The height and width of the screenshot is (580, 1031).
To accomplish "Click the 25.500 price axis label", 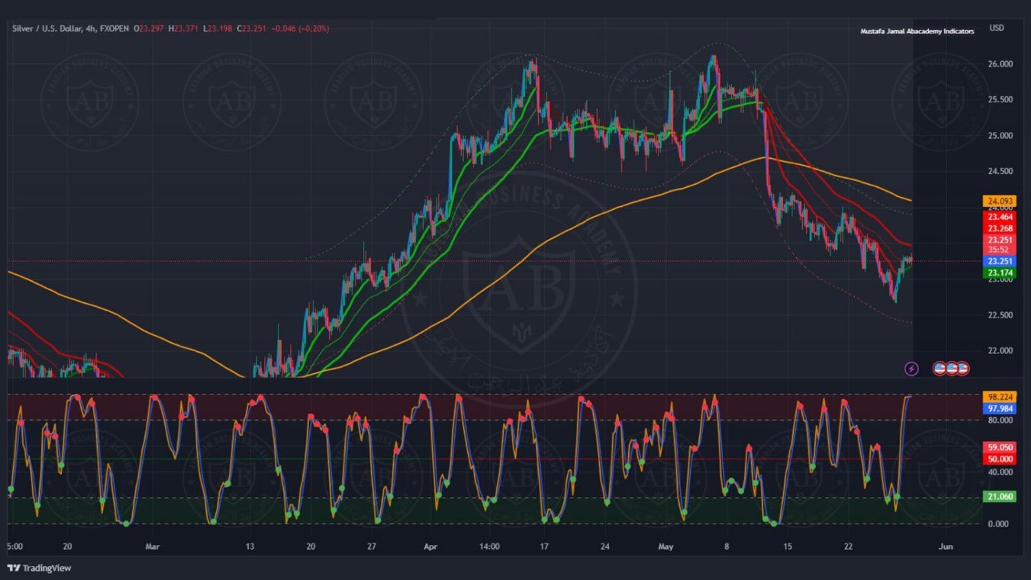I will [x=1000, y=100].
